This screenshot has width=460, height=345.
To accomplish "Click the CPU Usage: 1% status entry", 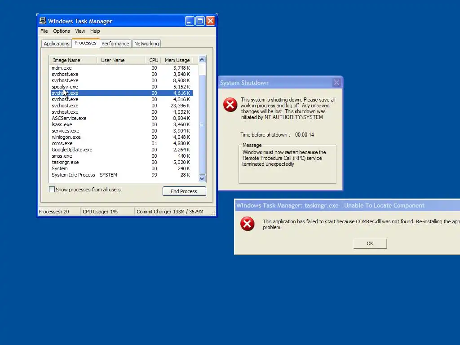I will 107,212.
